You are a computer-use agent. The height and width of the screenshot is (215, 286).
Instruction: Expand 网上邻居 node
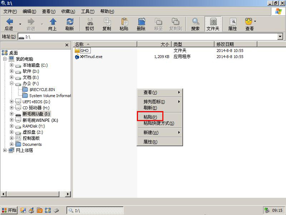pos(5,150)
